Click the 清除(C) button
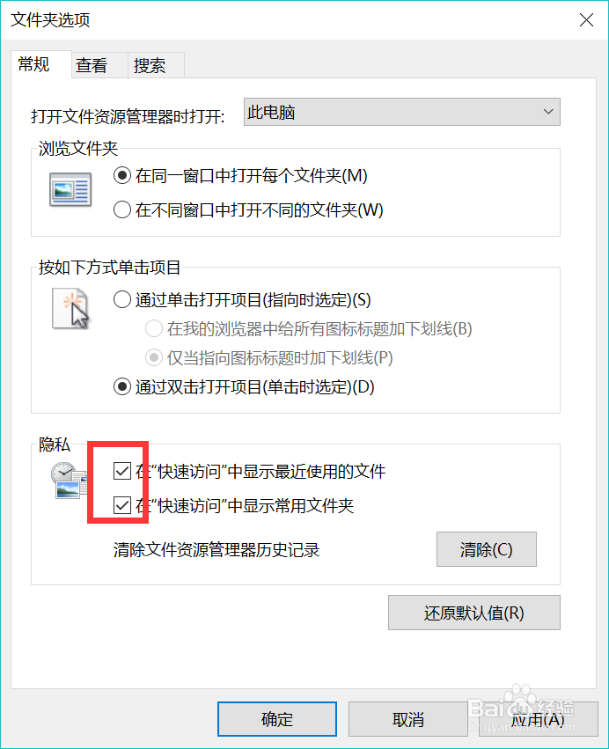The width and height of the screenshot is (609, 749). pos(487,549)
